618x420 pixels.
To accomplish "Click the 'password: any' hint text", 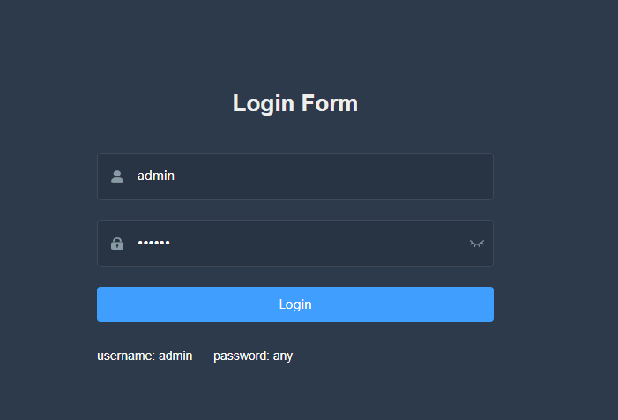I will [x=253, y=356].
